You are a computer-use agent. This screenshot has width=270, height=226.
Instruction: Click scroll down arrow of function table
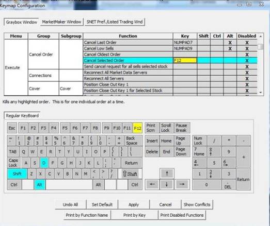pyautogui.click(x=261, y=92)
